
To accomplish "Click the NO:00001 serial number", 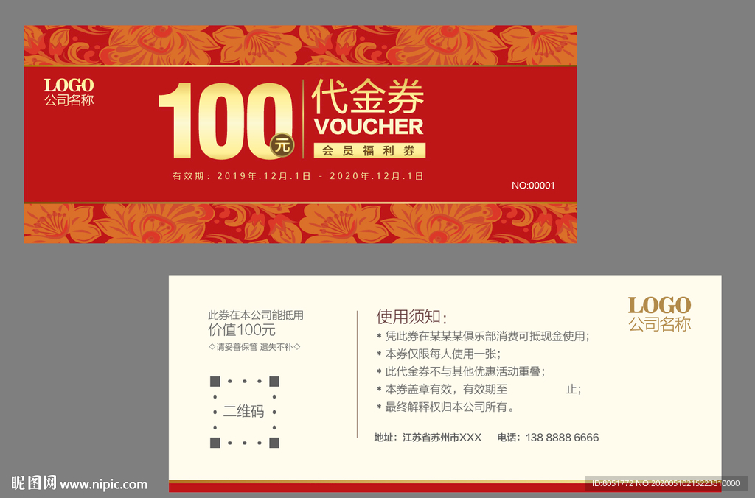I will 533,185.
